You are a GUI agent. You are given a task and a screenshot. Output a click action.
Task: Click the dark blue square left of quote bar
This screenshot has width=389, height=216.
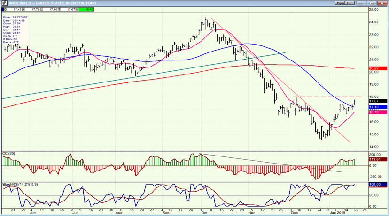click(x=2, y=9)
